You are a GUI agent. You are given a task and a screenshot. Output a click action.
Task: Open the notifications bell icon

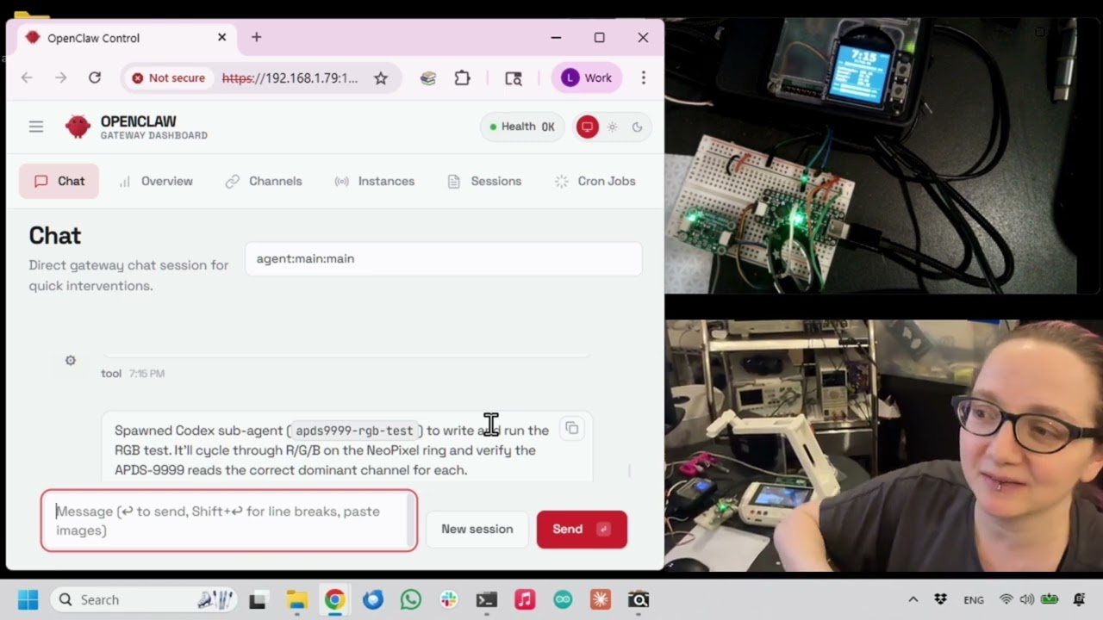(x=1079, y=599)
